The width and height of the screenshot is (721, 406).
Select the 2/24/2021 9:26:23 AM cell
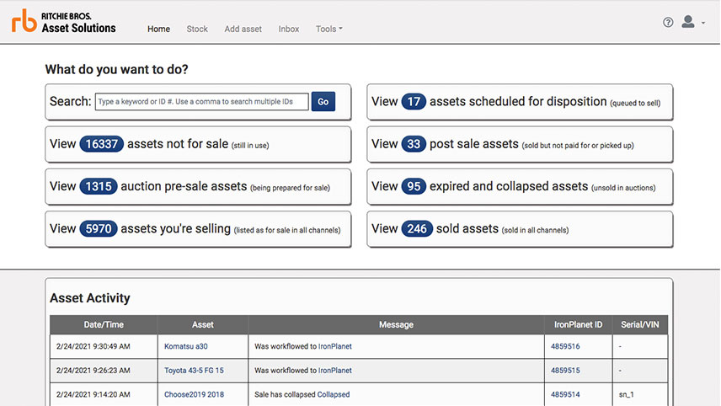(x=104, y=370)
